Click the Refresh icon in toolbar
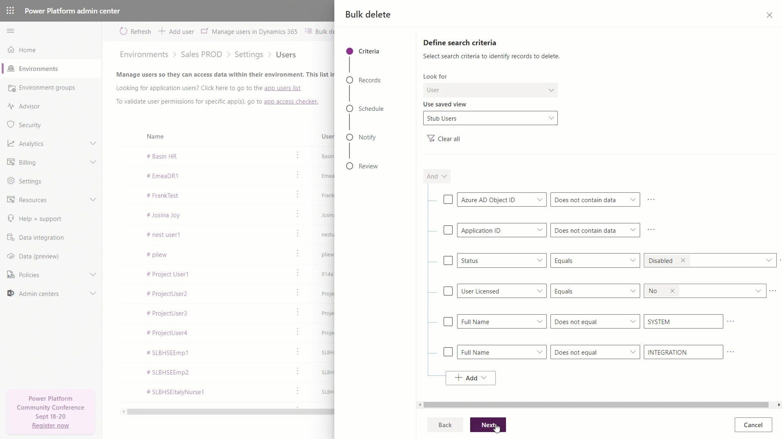Viewport: 782px width, 439px height. click(x=123, y=31)
